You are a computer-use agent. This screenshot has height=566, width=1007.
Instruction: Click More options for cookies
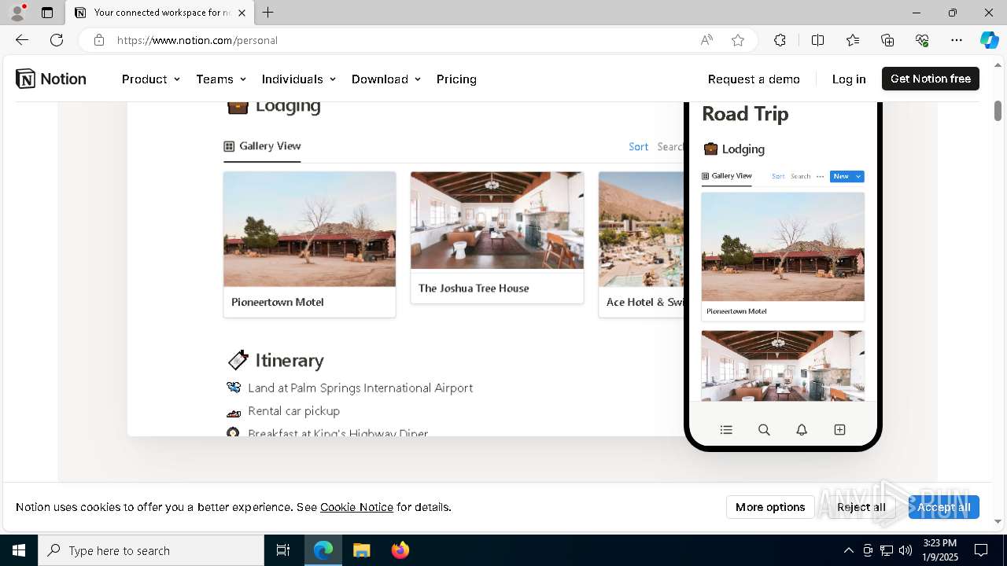coord(770,507)
